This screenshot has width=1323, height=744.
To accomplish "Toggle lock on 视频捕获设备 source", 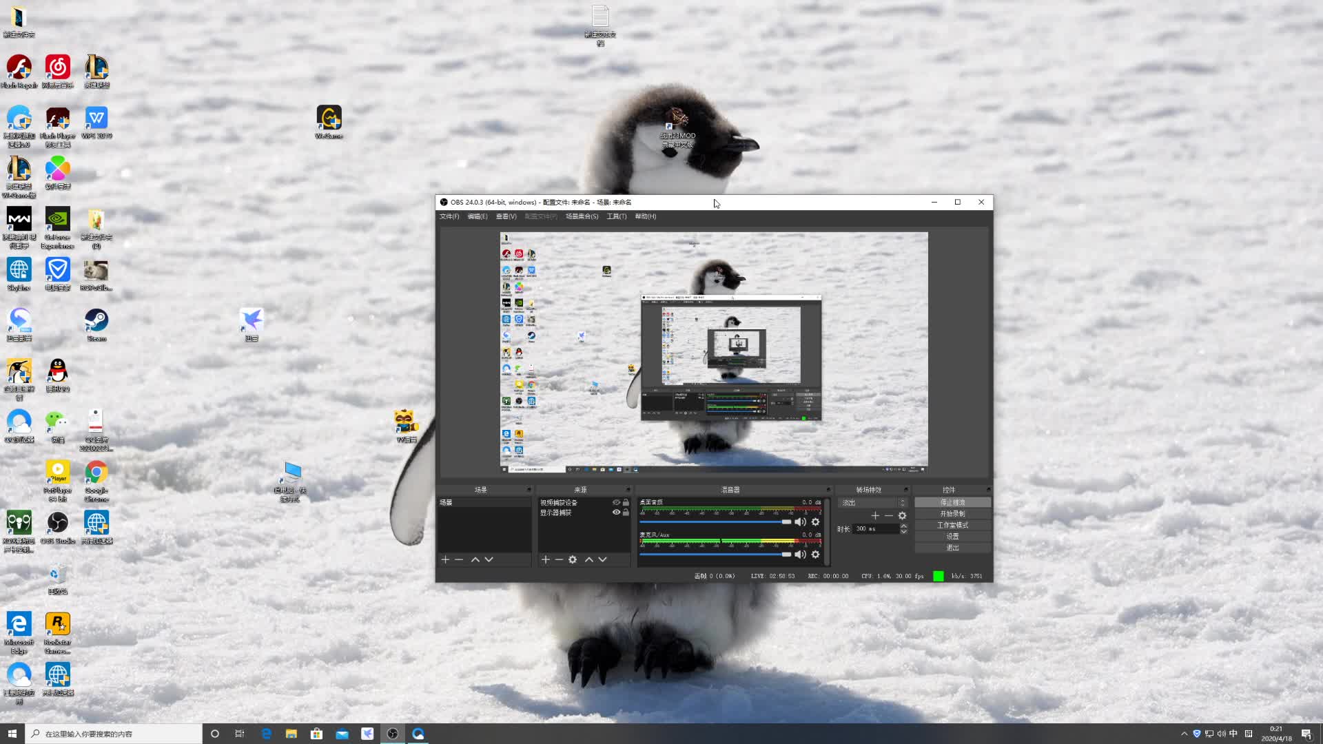I will (x=626, y=502).
